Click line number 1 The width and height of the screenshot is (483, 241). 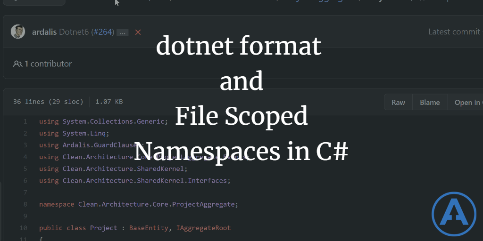click(25, 121)
